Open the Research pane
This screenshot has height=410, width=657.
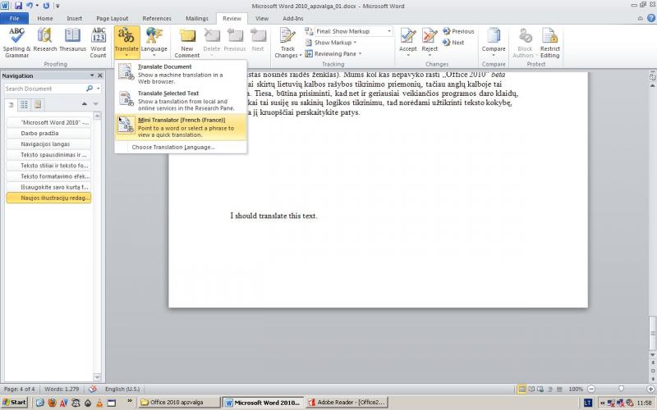click(x=45, y=40)
